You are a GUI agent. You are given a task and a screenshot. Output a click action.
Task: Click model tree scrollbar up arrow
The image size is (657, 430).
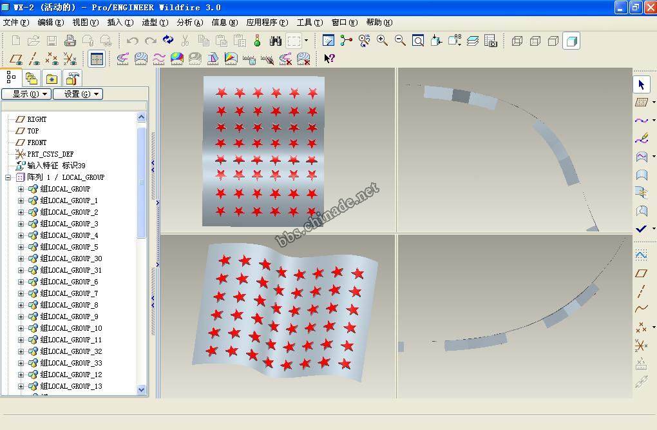pyautogui.click(x=141, y=117)
